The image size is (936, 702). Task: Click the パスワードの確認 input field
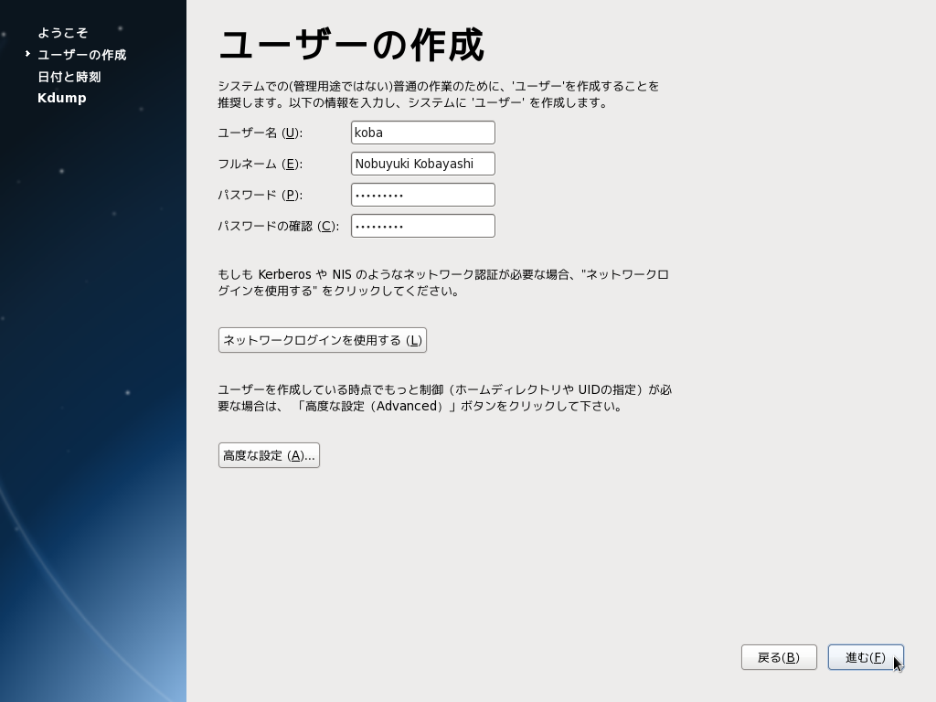coord(422,226)
